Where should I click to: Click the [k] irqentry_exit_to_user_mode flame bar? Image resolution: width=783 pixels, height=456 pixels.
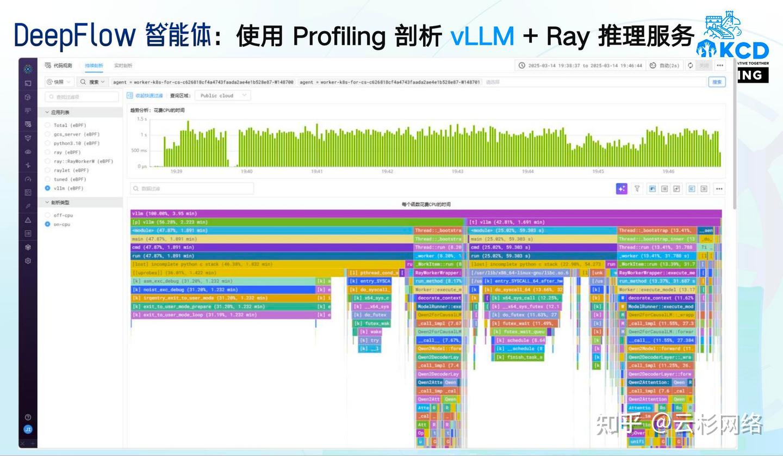pos(223,298)
